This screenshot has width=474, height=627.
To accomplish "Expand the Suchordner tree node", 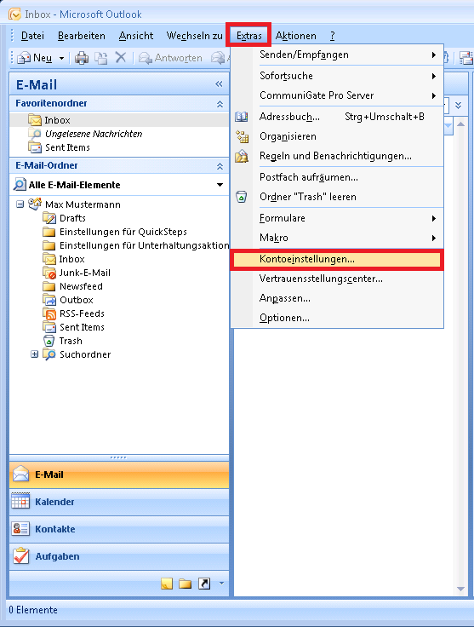I will click(35, 354).
